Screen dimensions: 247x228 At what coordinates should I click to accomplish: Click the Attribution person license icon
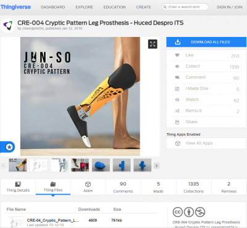(x=189, y=212)
